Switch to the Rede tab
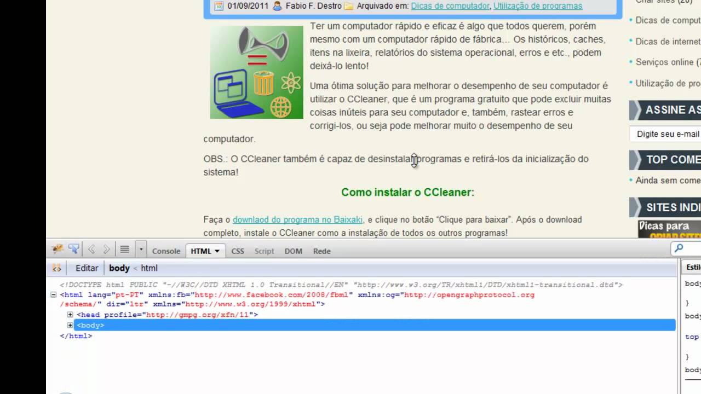701x394 pixels. [321, 251]
